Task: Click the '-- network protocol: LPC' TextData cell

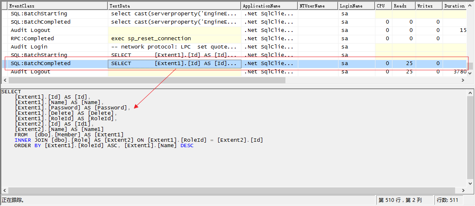Action: click(174, 47)
